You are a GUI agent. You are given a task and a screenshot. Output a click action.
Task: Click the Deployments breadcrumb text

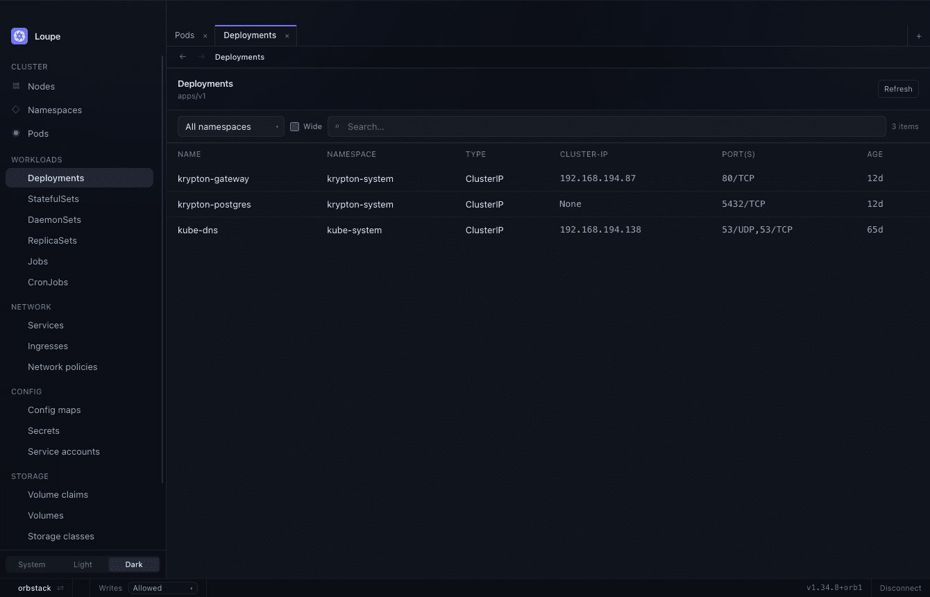(x=239, y=57)
